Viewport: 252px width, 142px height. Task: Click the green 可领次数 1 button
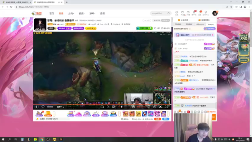pos(144,28)
